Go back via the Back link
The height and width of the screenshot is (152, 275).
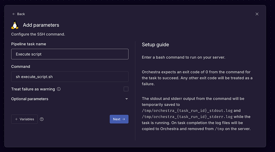tap(19, 14)
